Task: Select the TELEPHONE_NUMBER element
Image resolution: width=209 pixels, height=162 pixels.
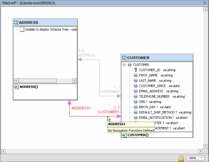Action: [x=154, y=96]
